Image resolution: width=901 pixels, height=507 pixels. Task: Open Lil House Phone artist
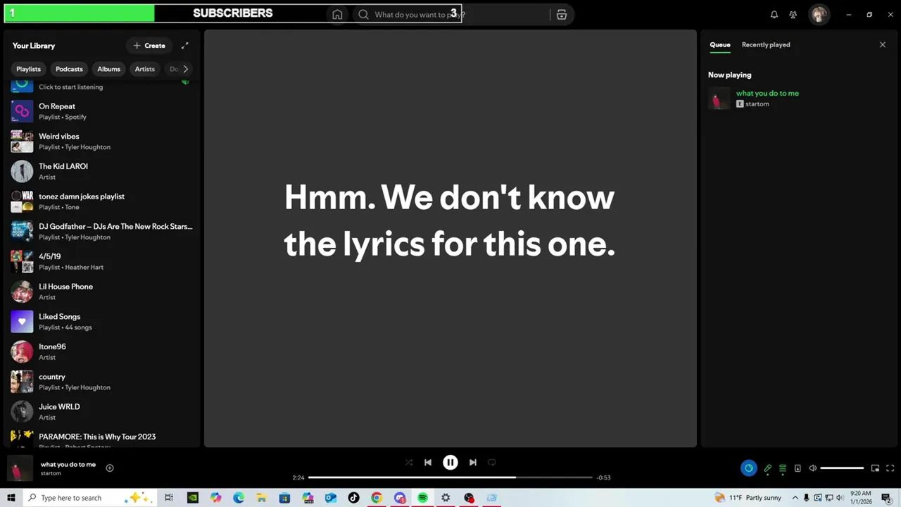pyautogui.click(x=102, y=292)
